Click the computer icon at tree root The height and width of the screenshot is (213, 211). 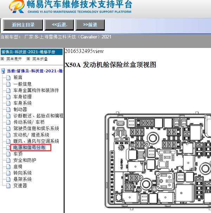tap(3, 71)
